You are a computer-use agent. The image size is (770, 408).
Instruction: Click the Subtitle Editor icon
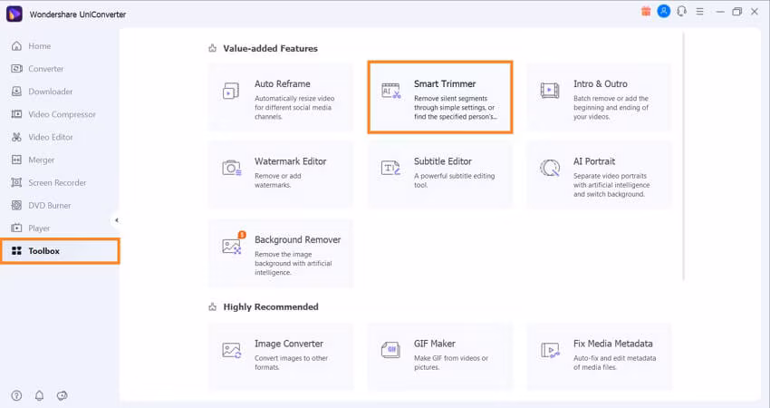391,168
